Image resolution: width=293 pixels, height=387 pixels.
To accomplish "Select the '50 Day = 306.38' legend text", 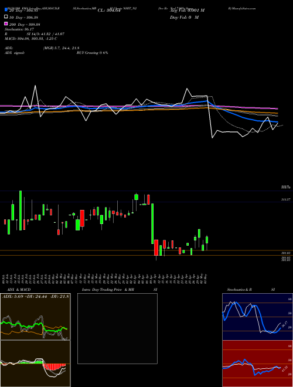I will [x=23, y=17].
